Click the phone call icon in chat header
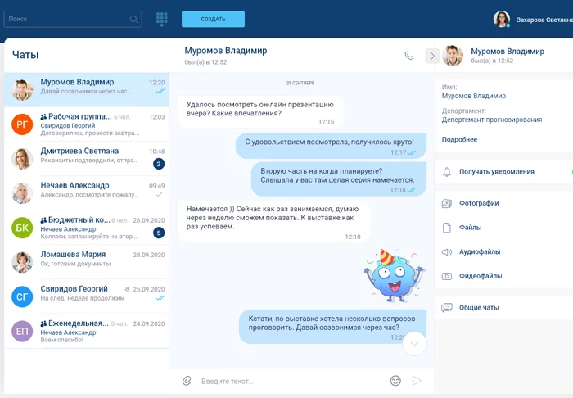Image resolution: width=573 pixels, height=398 pixels. point(409,56)
